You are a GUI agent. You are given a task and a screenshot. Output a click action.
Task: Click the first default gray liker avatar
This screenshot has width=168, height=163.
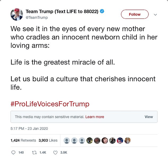point(67,140)
